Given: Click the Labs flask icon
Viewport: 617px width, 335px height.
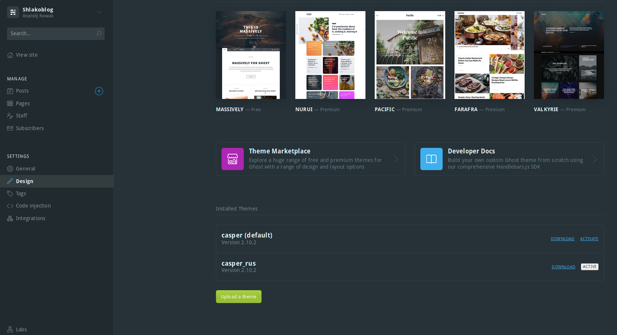Looking at the screenshot, I should (10, 329).
